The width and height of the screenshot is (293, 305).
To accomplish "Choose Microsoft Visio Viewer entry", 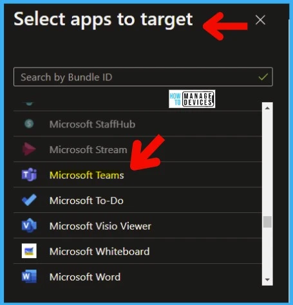I will pyautogui.click(x=137, y=225).
